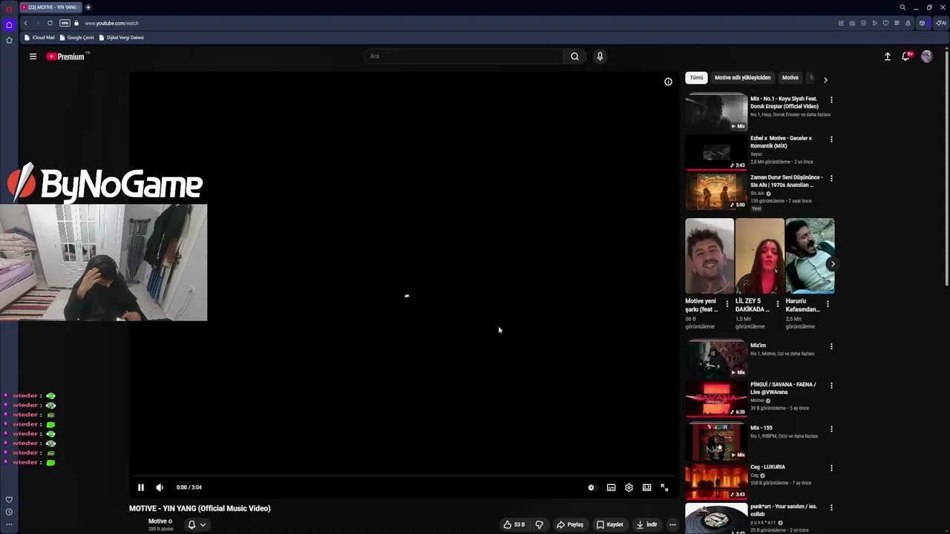Viewport: 950px width, 534px height.
Task: Click the Ara search input field
Action: click(x=464, y=56)
